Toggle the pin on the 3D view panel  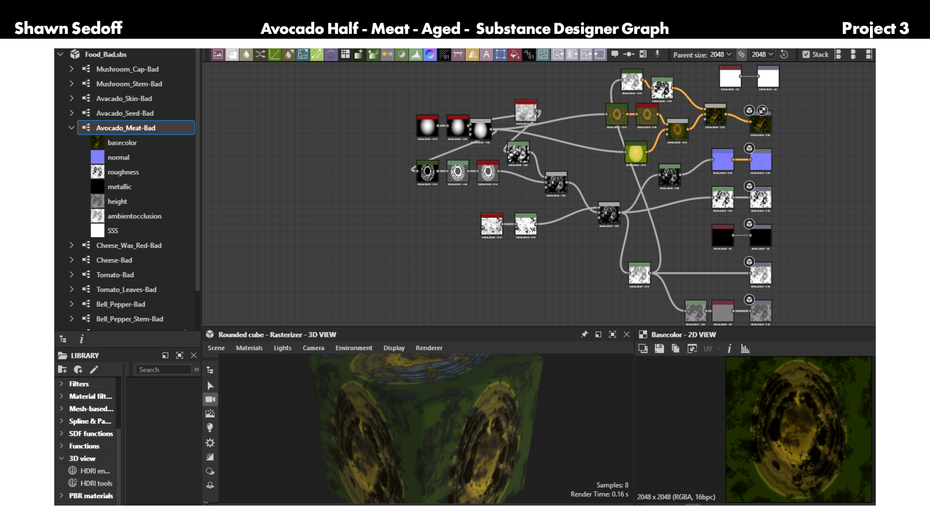[x=584, y=334]
